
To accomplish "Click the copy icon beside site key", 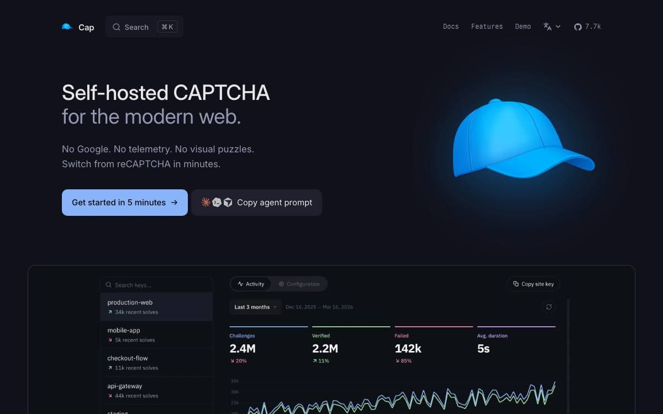I will point(516,284).
